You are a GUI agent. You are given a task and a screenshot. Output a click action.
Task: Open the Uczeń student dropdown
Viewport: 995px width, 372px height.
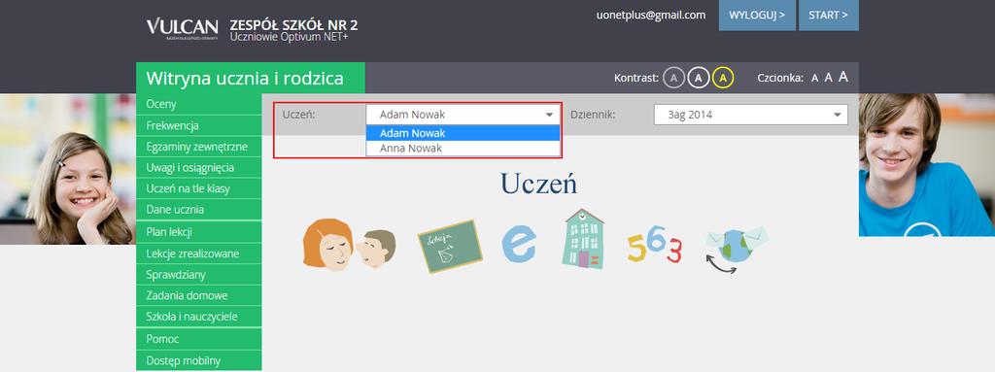[463, 115]
